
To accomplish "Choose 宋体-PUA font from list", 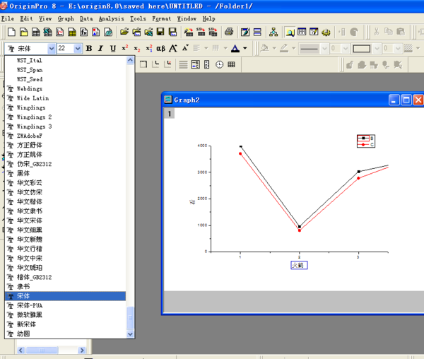I will point(66,305).
